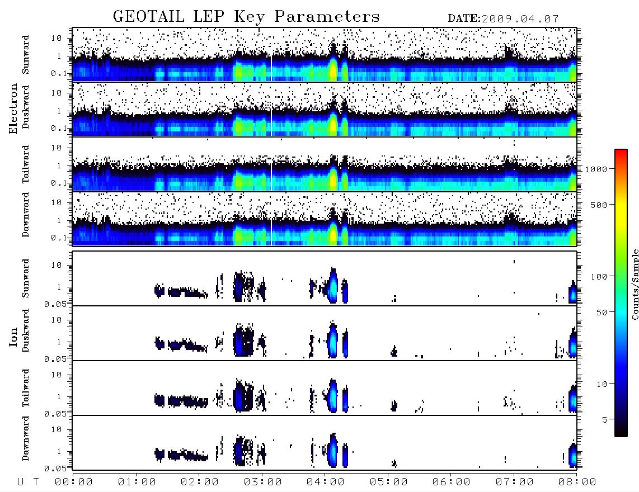Select the Electron Duskward axis label
Image resolution: width=639 pixels, height=492 pixels.
click(26, 107)
